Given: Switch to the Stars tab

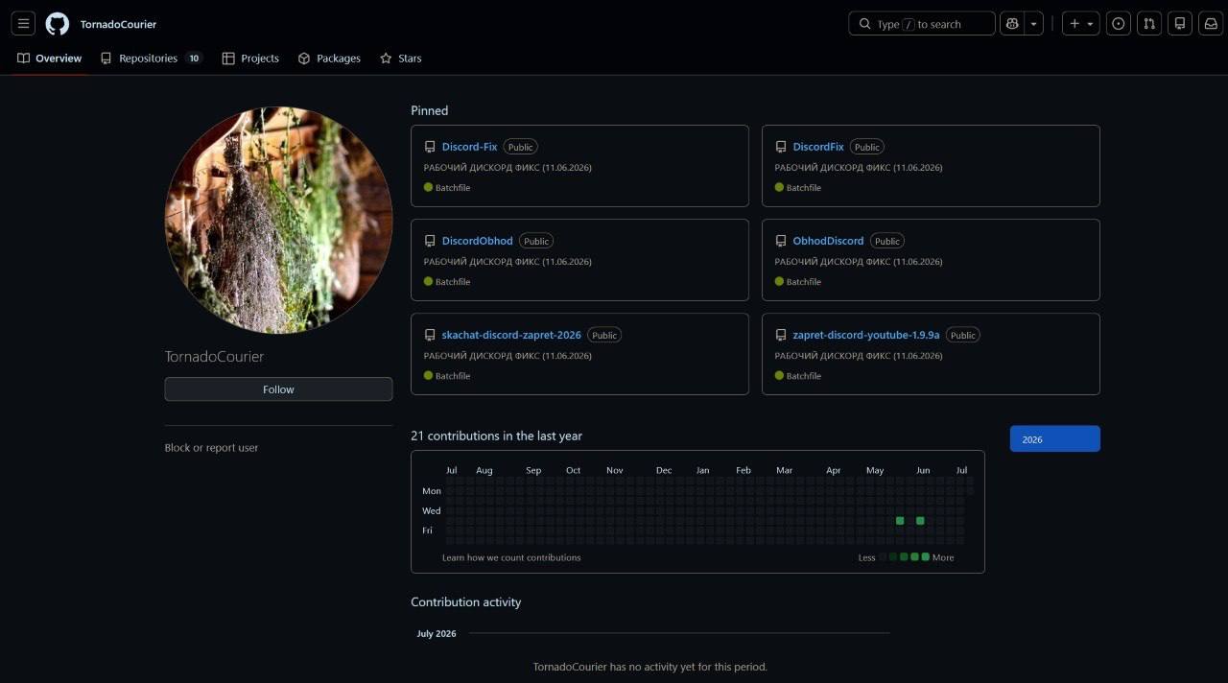Looking at the screenshot, I should coord(400,59).
